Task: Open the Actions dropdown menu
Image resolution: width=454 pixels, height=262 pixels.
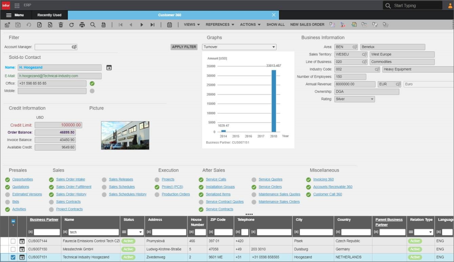Action: (250, 25)
